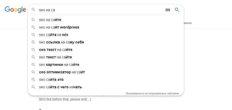Click magnifier icon beside "seo сайта на wix"

pyautogui.click(x=33, y=35)
